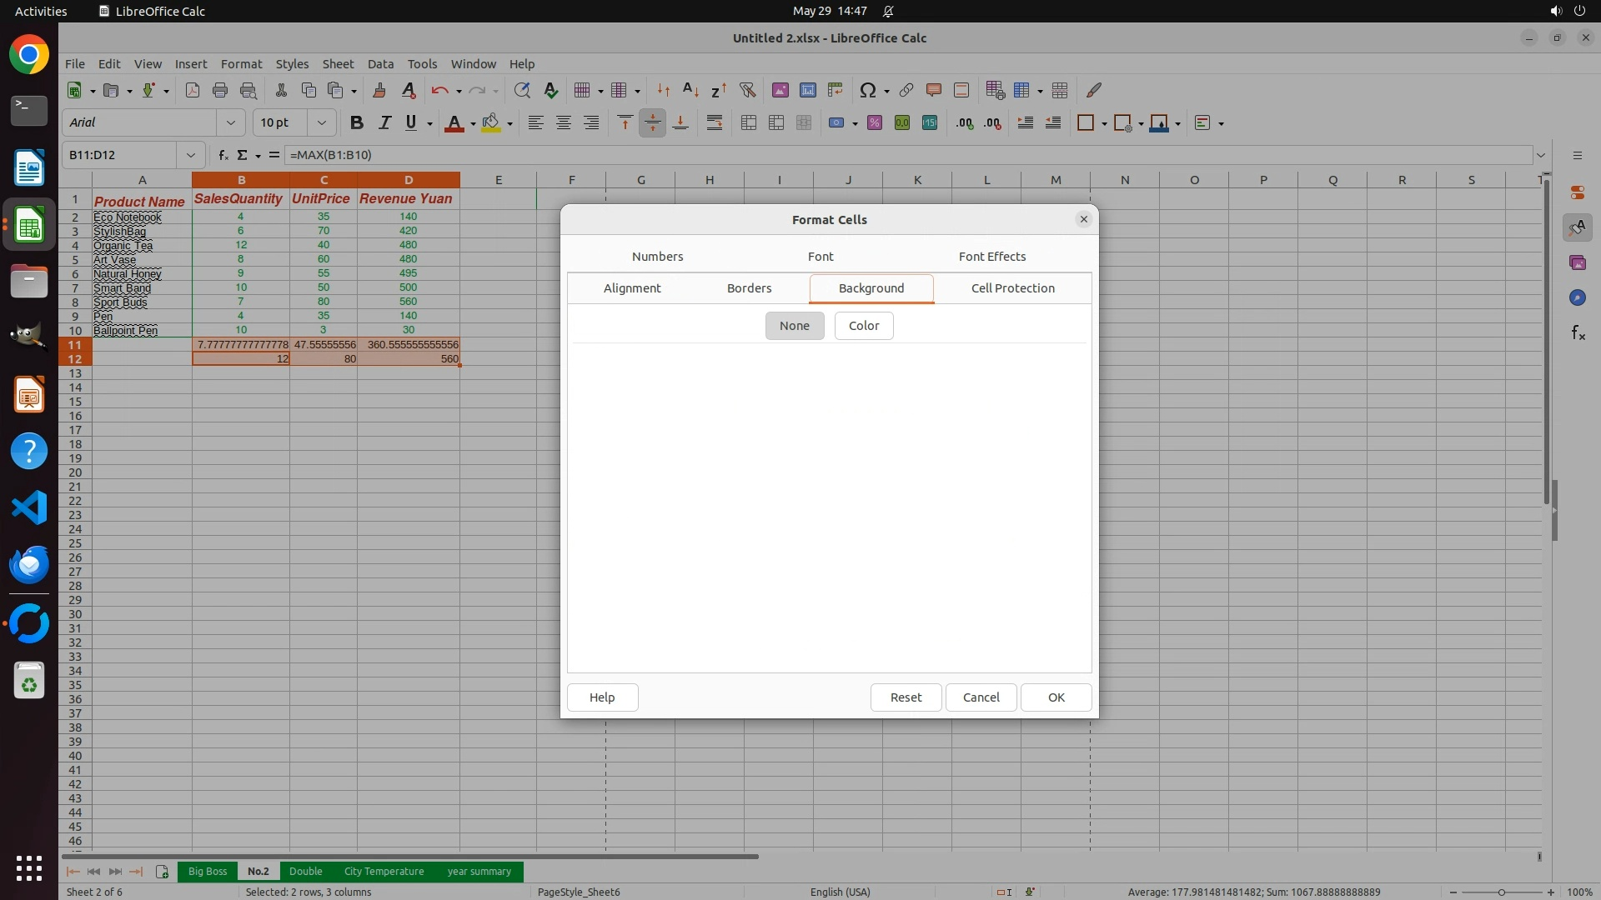The height and width of the screenshot is (900, 1601).
Task: Click the Reset button
Action: click(x=906, y=697)
